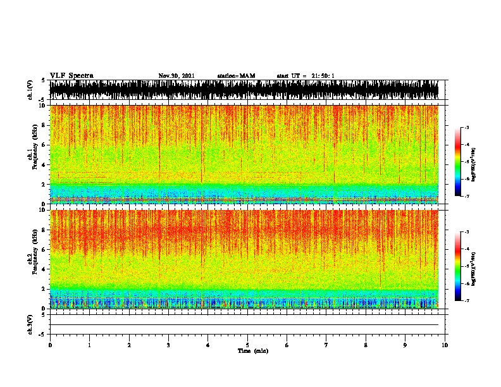Viewport: 501px width, 387px height.
Task: Click the "10" tick on the Time axis
Action: (445, 345)
